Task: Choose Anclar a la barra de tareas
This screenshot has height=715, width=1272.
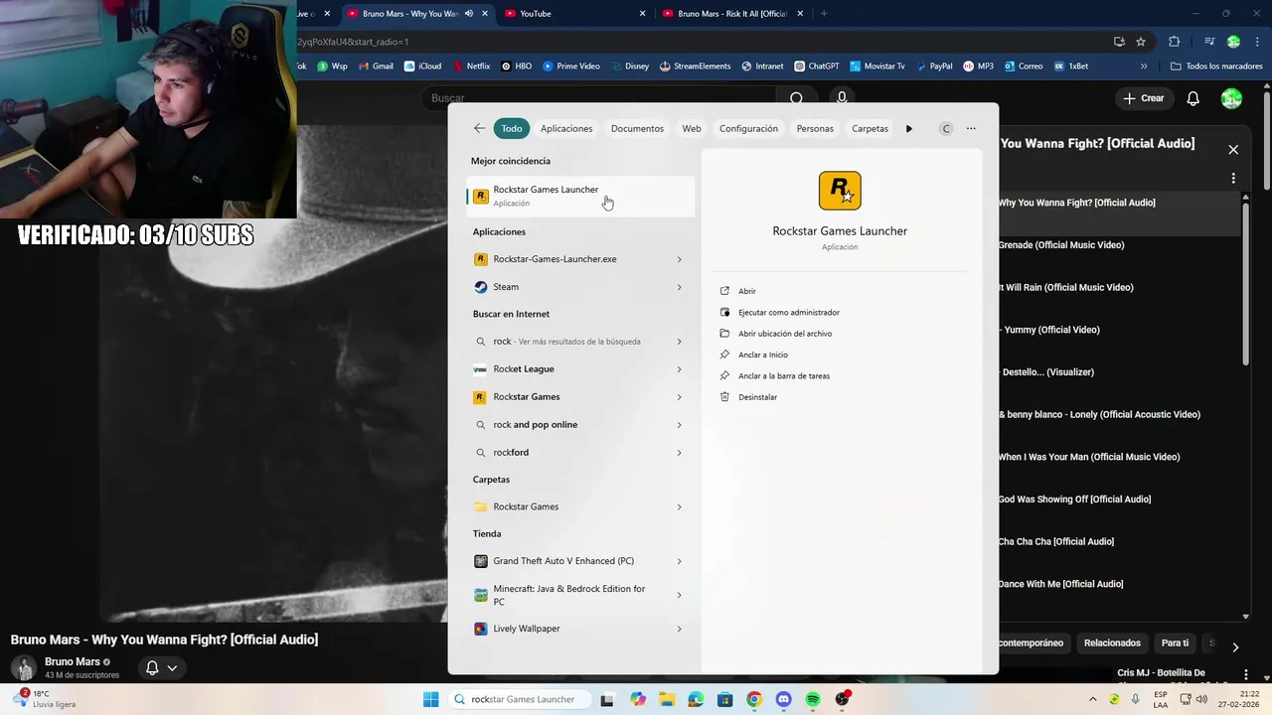Action: tap(783, 375)
